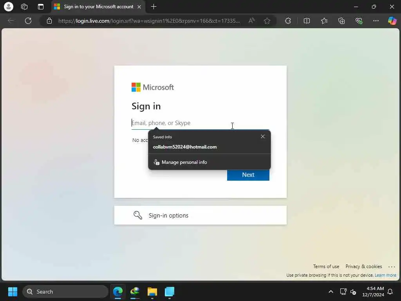Open the blue square taskbar app
This screenshot has height=301, width=401.
coord(169,292)
